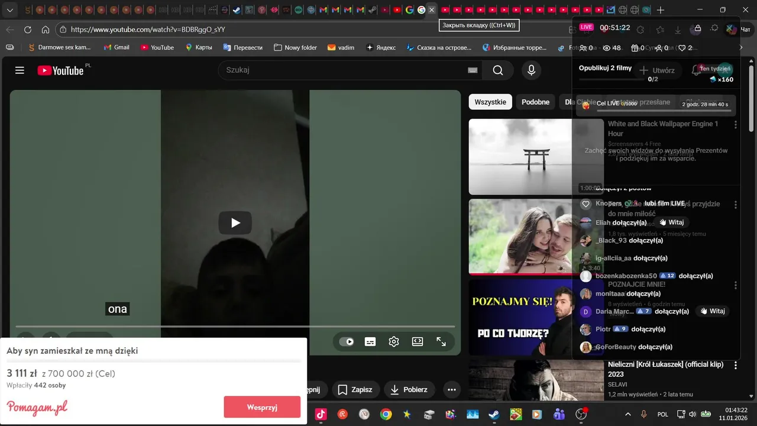Open the Яндекс bookmark
Image resolution: width=757 pixels, height=426 pixels.
380,47
